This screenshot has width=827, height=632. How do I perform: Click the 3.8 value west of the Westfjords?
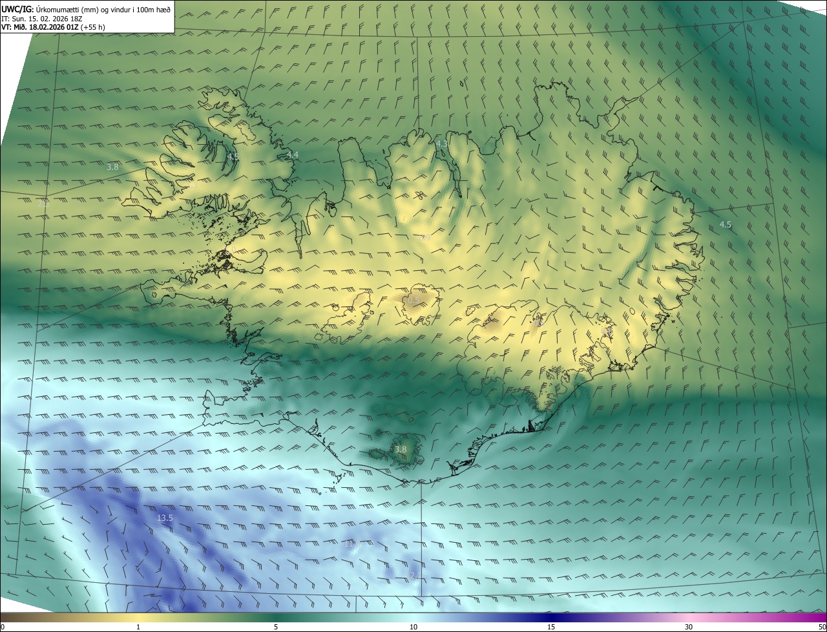(112, 167)
